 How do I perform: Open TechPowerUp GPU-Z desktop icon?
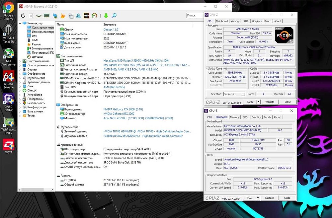coord(9,126)
